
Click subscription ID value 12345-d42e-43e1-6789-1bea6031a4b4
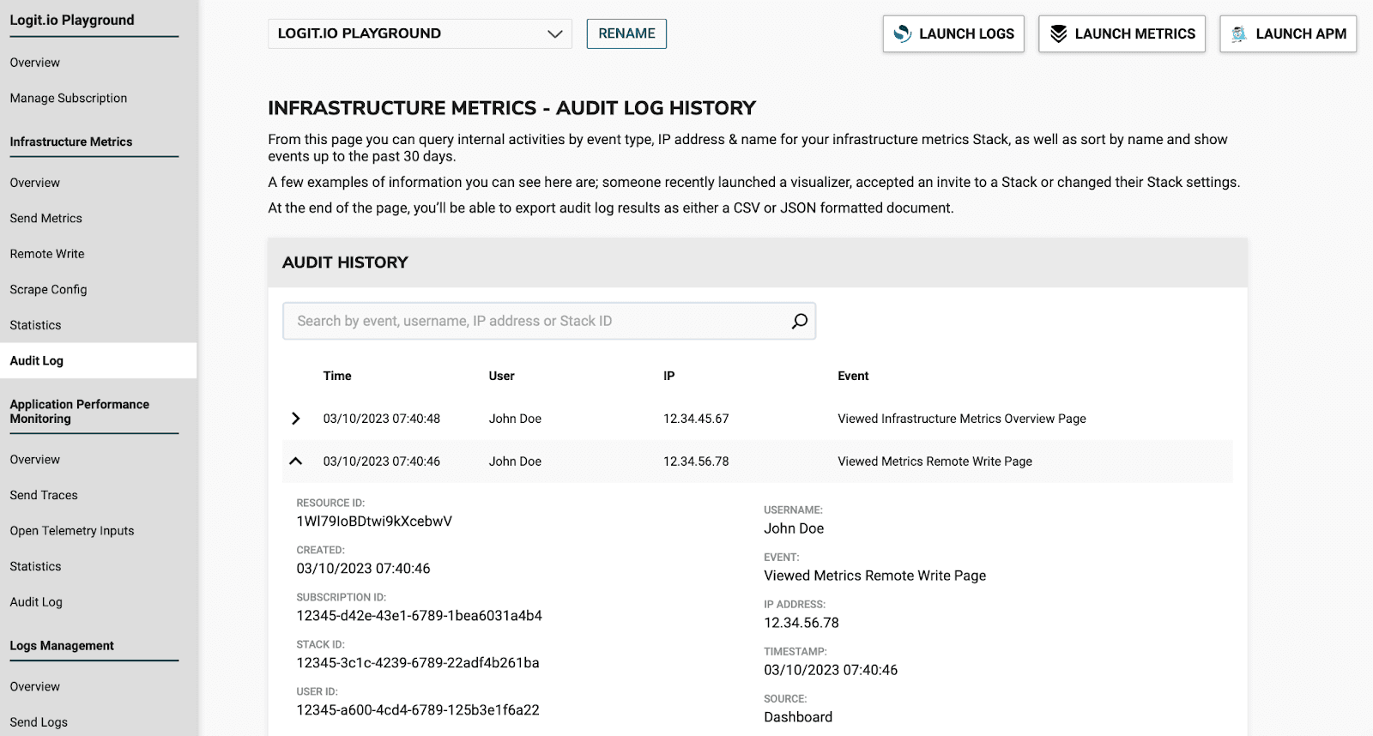click(x=419, y=615)
